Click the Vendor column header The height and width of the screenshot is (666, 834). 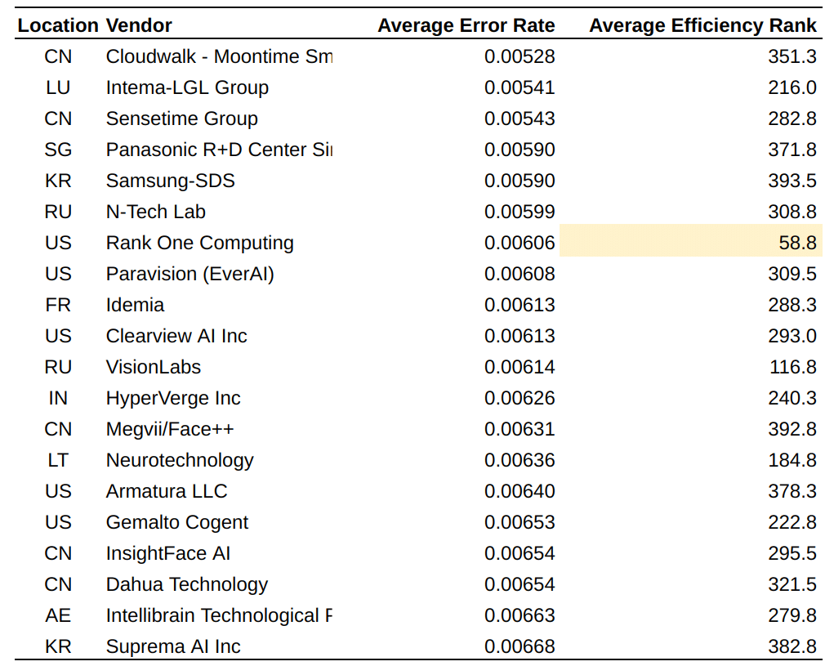(139, 25)
